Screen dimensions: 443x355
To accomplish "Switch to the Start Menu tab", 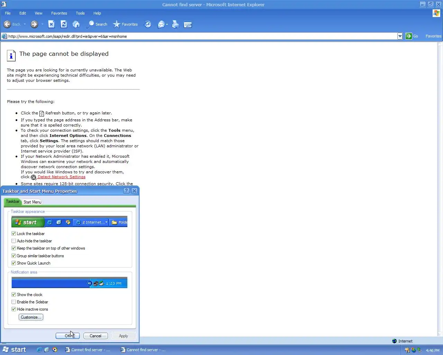I will (x=33, y=202).
